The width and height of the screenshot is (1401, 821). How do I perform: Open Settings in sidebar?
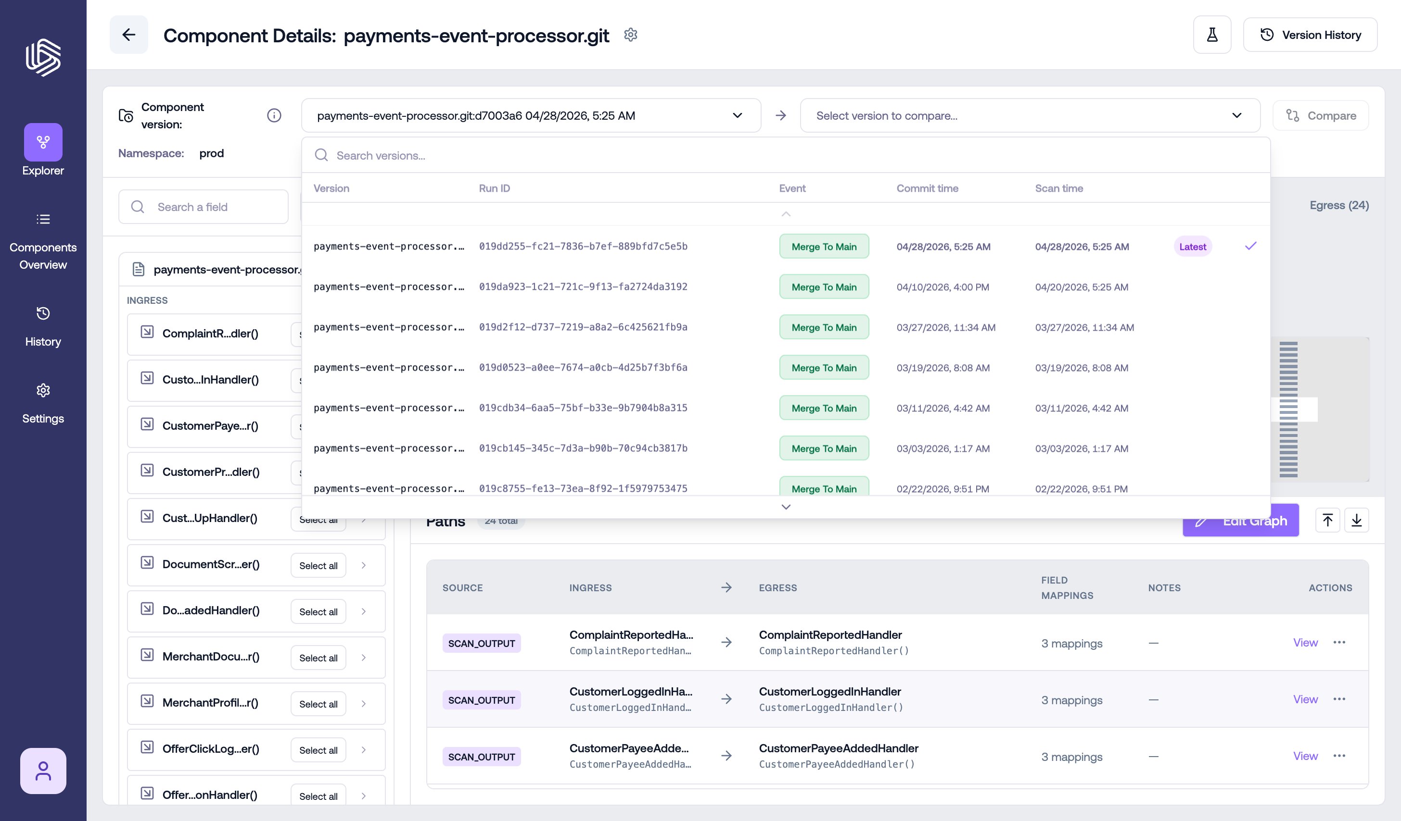(x=43, y=404)
